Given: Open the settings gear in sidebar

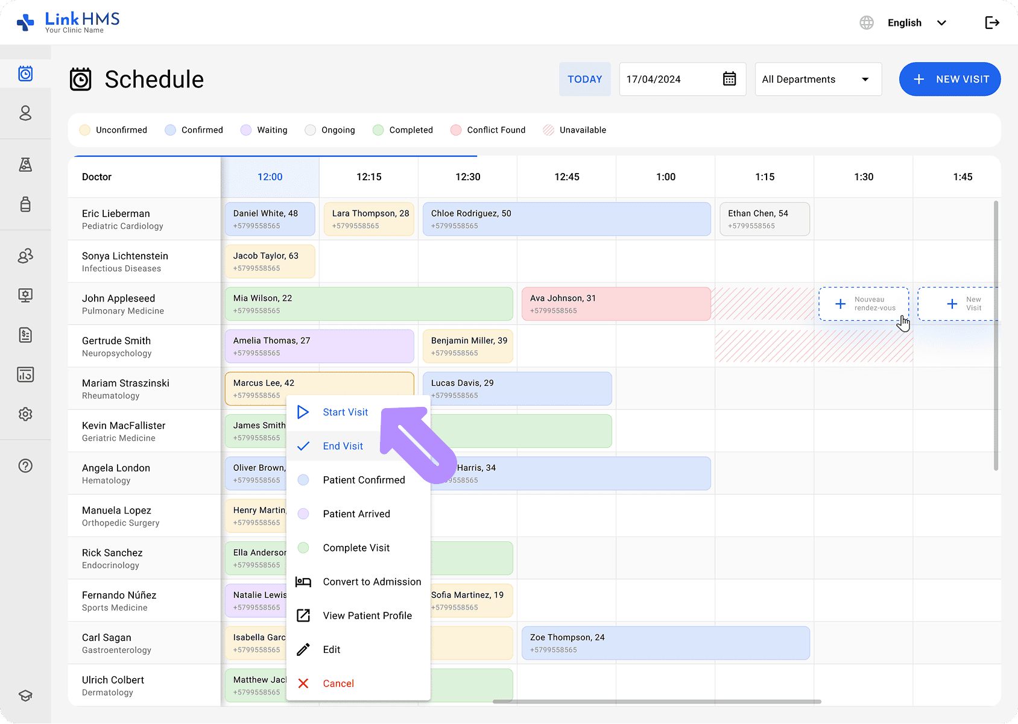Looking at the screenshot, I should [x=25, y=414].
